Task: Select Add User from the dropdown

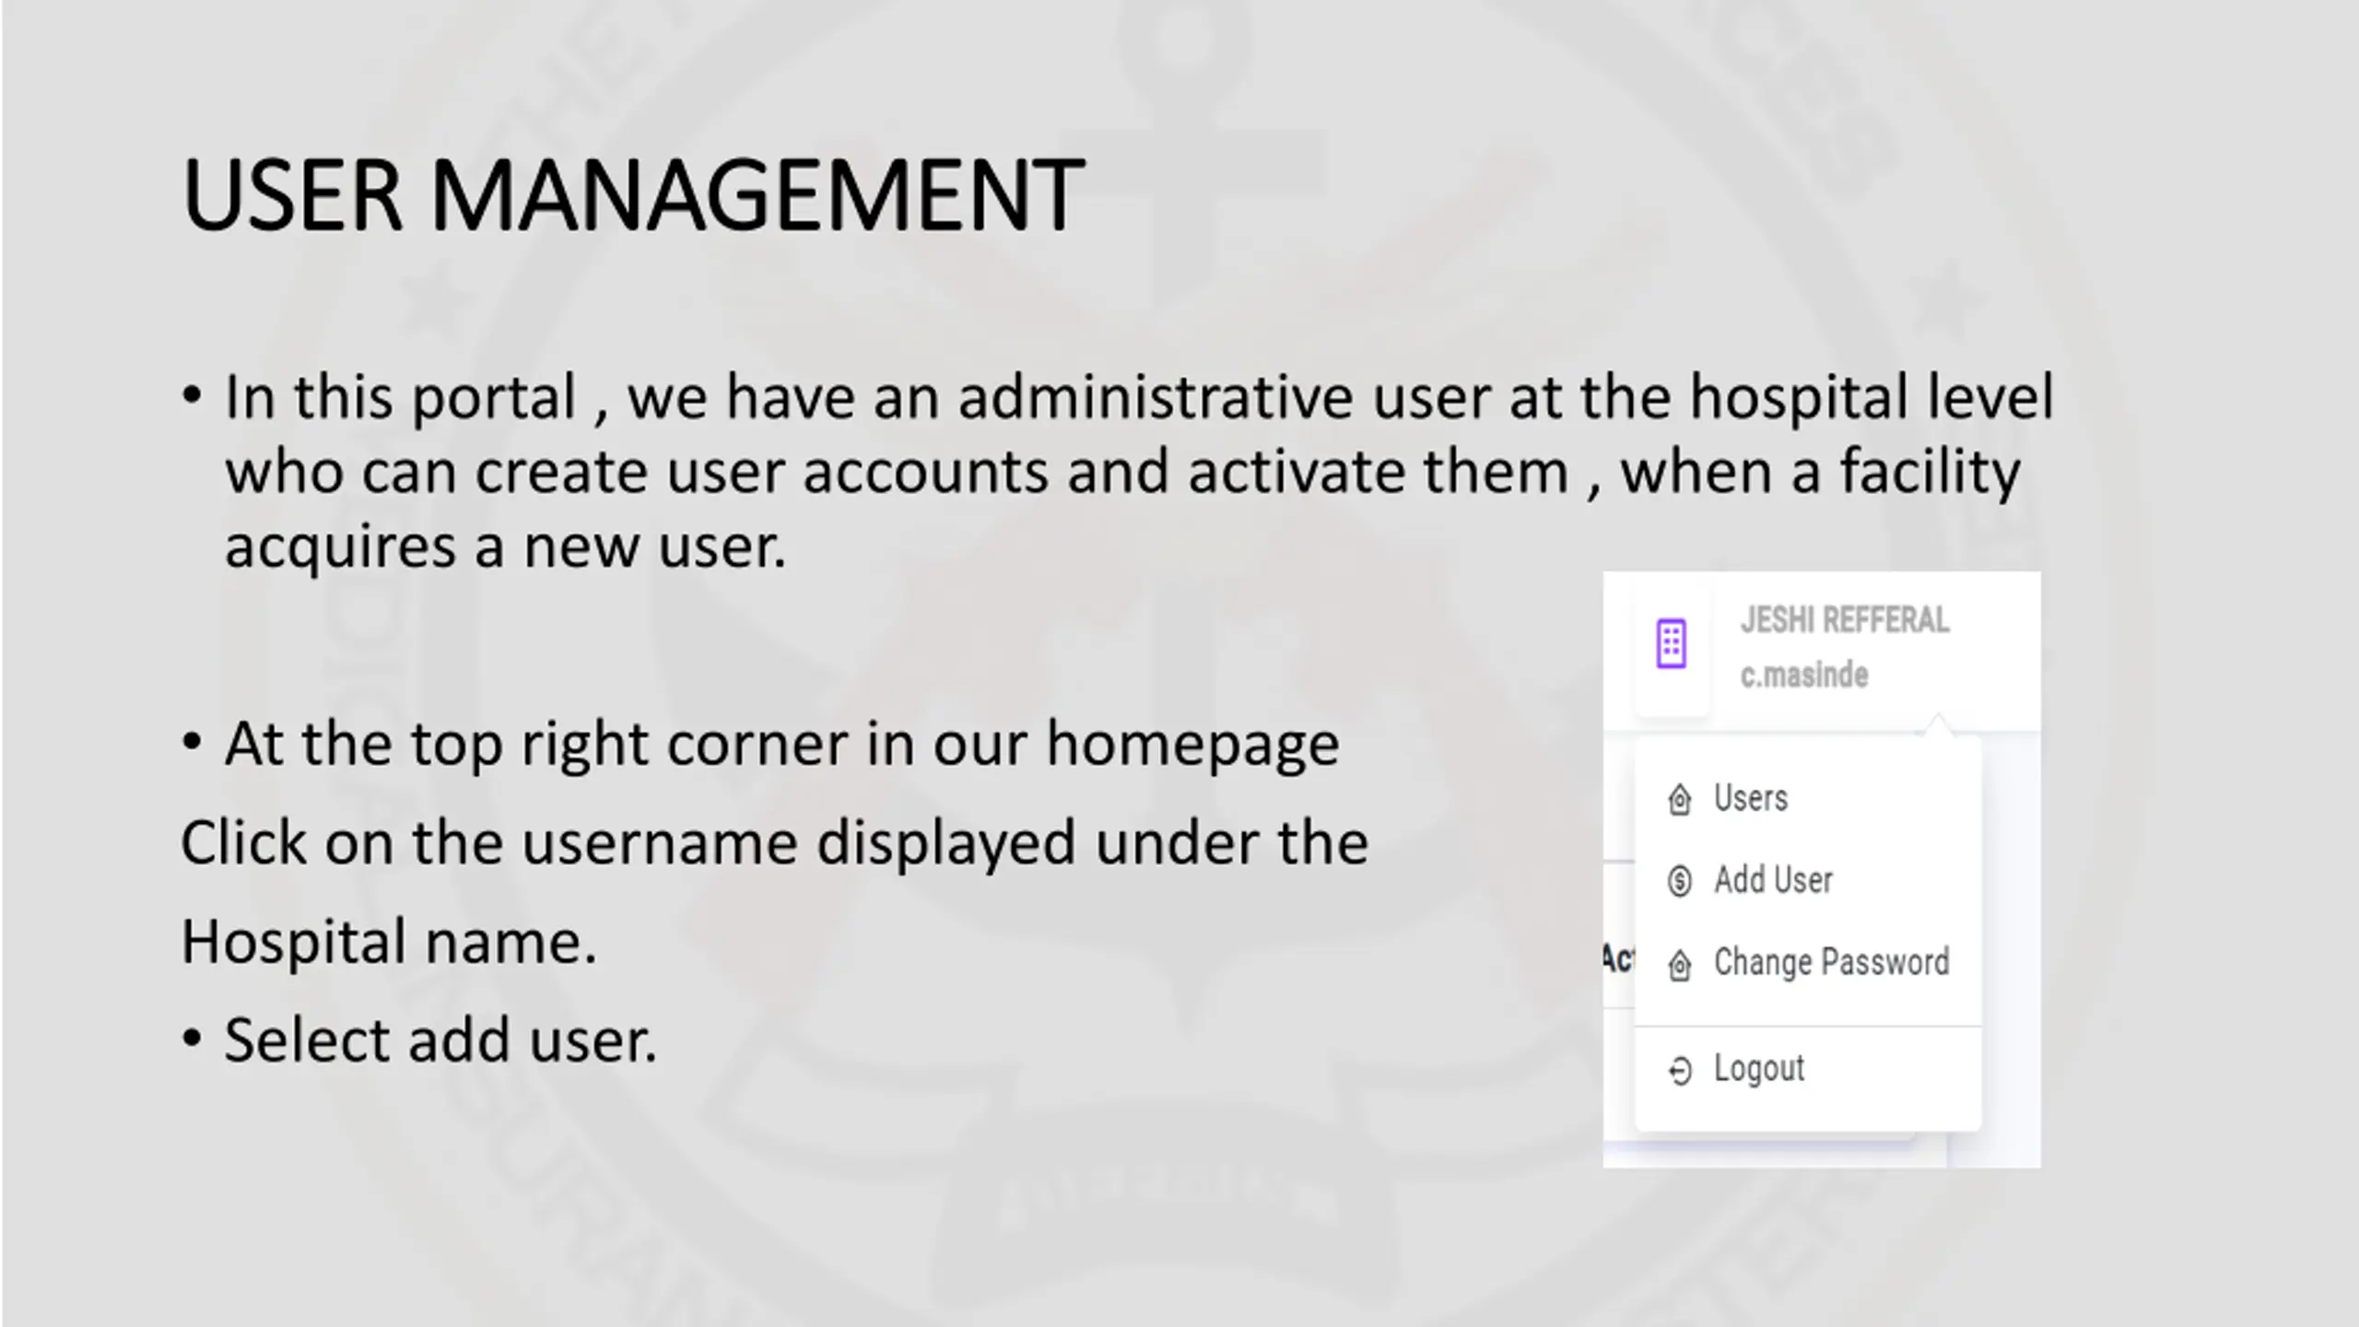Action: (x=1773, y=880)
